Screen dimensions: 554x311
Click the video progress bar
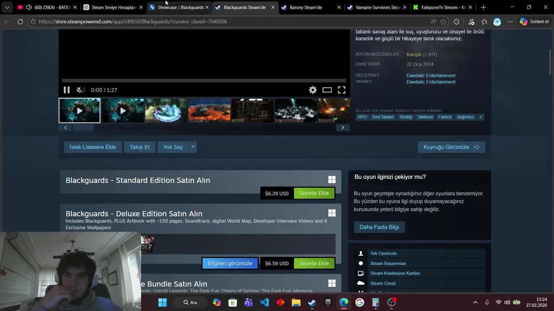pos(204,80)
